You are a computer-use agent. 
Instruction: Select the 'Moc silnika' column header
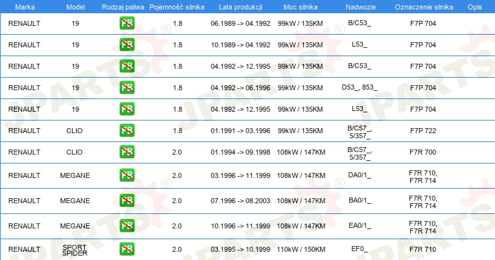pyautogui.click(x=301, y=7)
